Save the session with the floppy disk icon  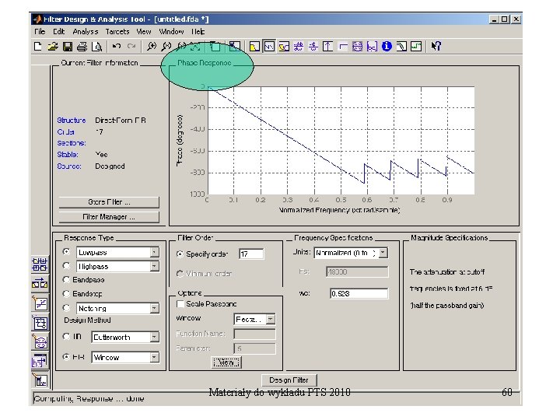[68, 47]
